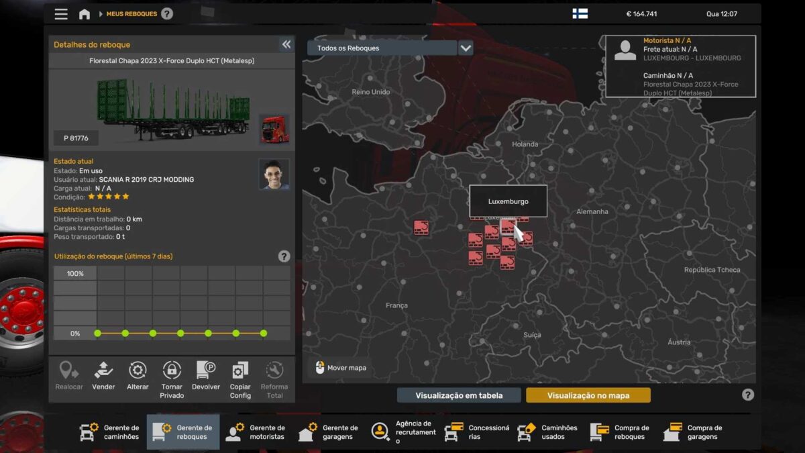Switch to Visualização em tabela
The height and width of the screenshot is (453, 805).
coord(459,395)
